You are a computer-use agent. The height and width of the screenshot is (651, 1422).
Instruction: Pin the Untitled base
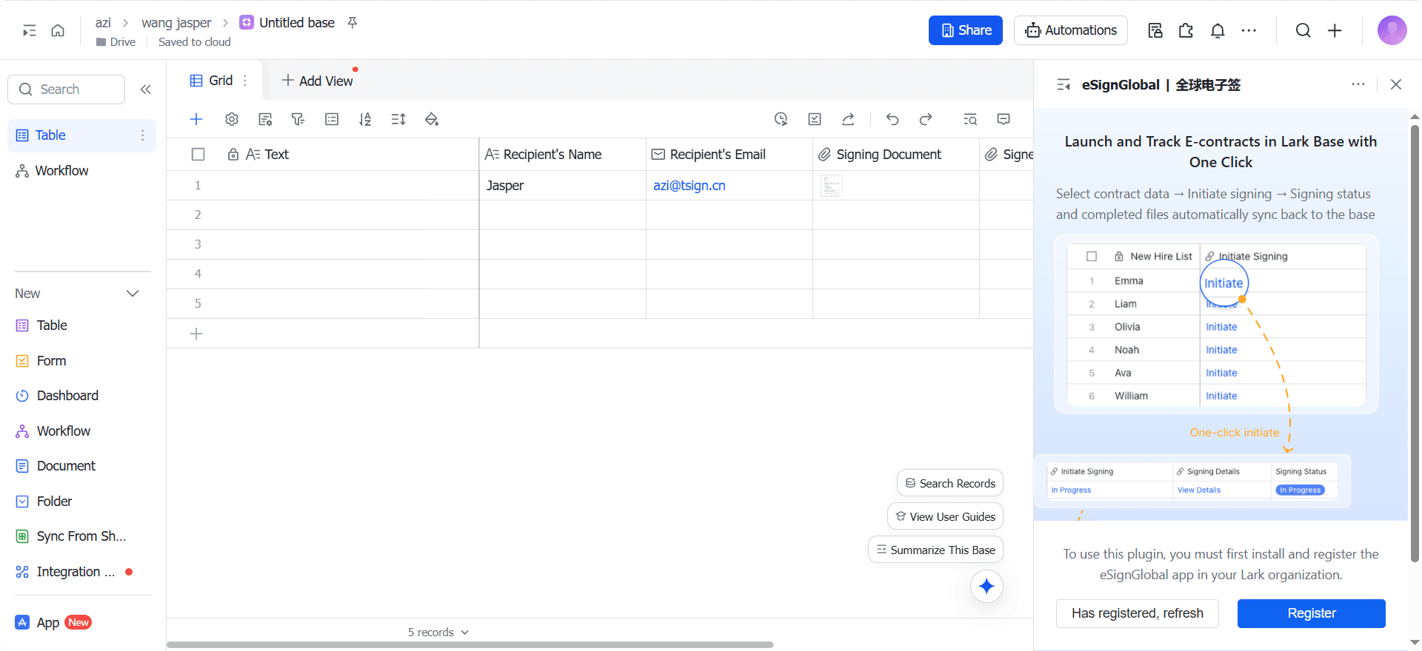353,23
